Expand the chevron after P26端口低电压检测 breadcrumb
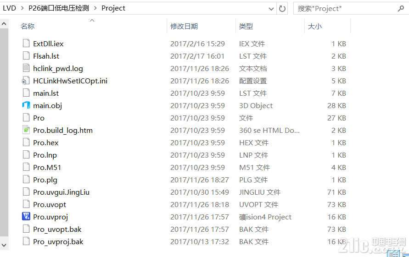 [x=95, y=8]
